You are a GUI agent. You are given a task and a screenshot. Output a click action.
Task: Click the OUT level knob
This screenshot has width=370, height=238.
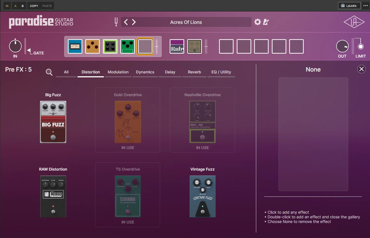(x=342, y=46)
